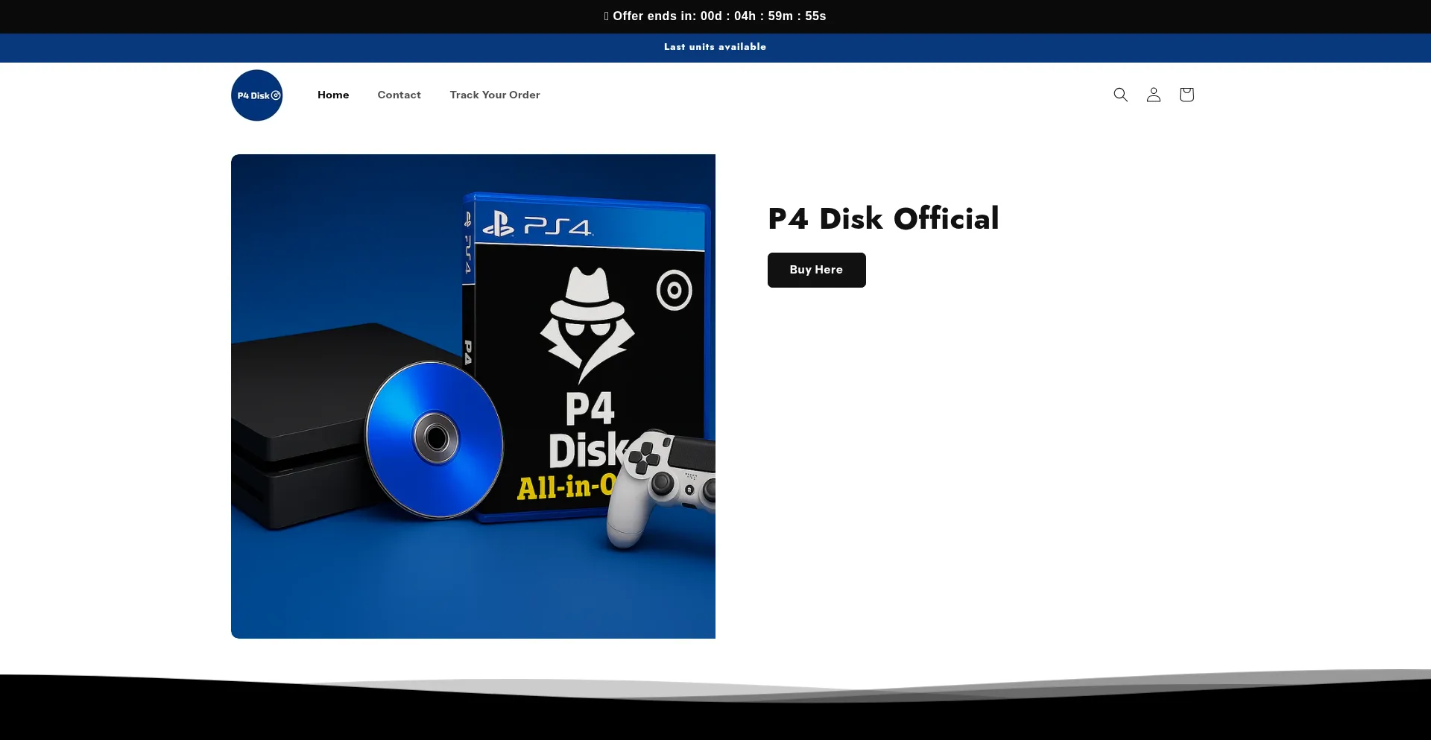Click the account login person icon
Viewport: 1431px width, 740px height.
(x=1153, y=95)
